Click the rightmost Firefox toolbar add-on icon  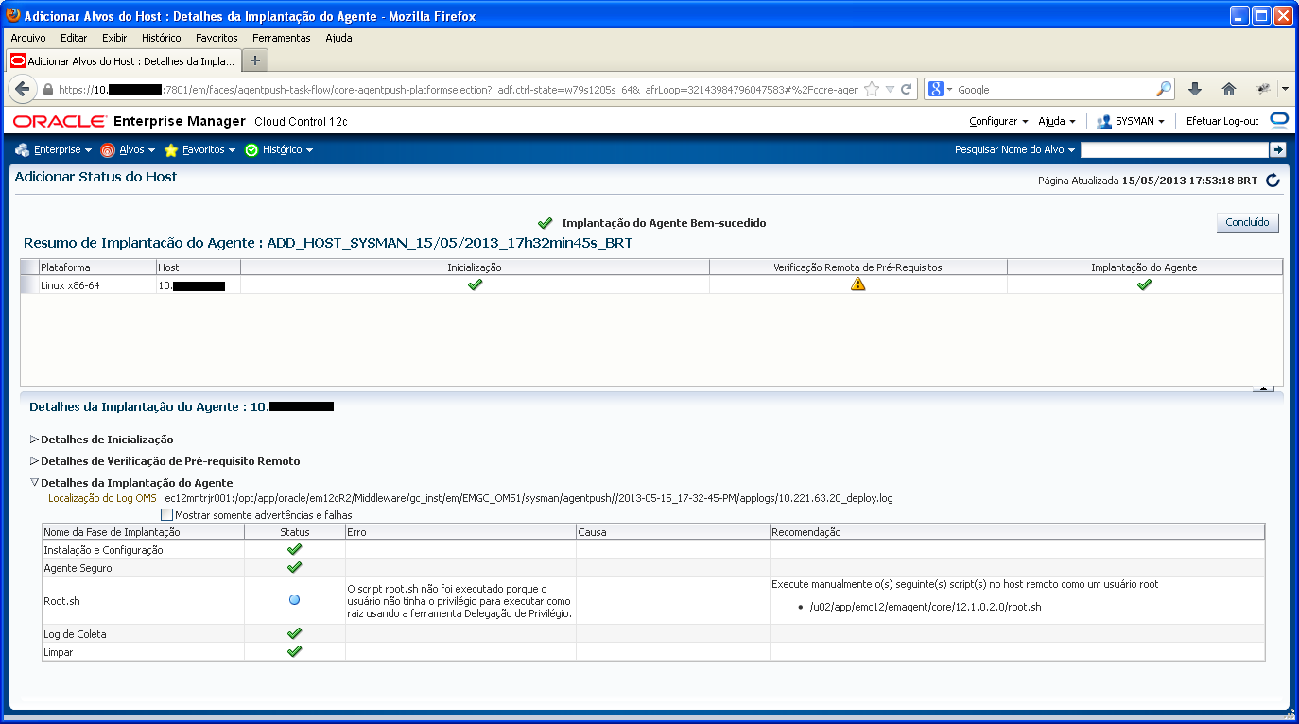(1263, 89)
